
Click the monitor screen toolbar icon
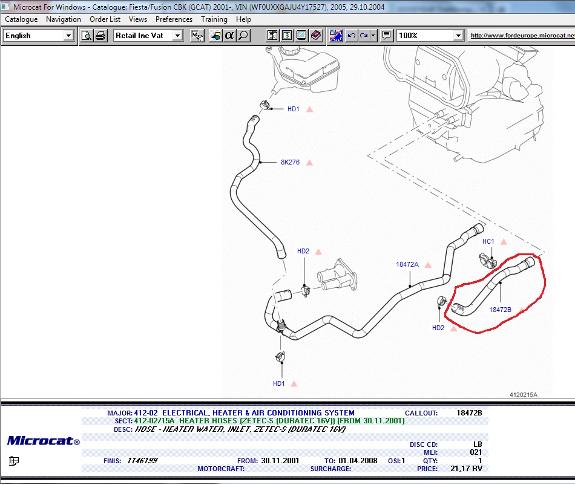click(301, 36)
